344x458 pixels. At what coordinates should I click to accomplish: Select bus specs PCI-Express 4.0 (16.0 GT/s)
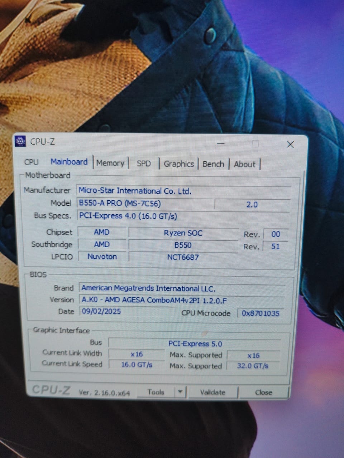183,216
